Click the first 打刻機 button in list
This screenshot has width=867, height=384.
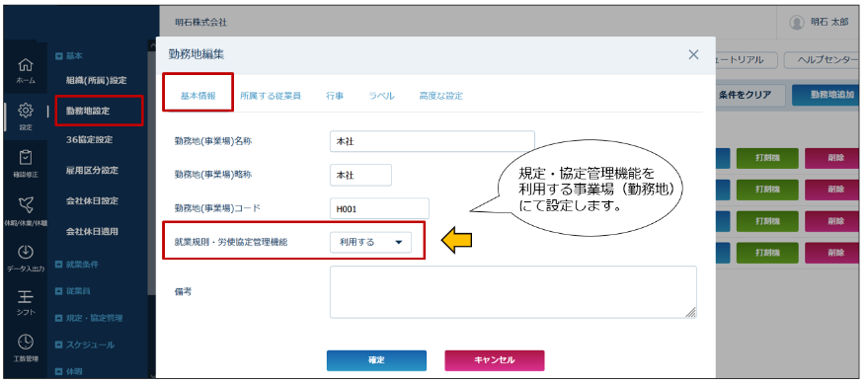[x=767, y=158]
